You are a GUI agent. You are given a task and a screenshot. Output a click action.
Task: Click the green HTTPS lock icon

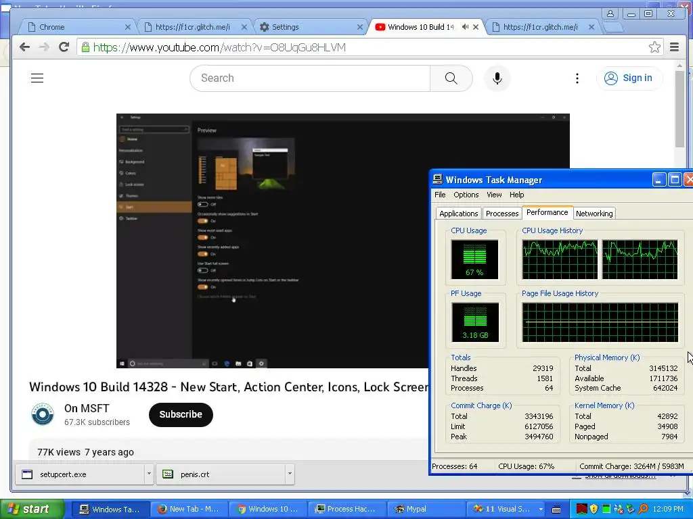pos(85,47)
